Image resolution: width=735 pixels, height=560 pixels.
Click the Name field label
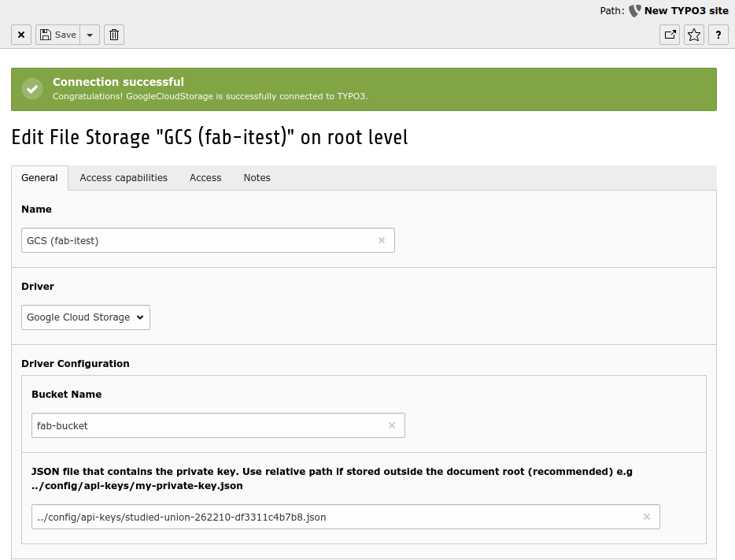(x=36, y=210)
